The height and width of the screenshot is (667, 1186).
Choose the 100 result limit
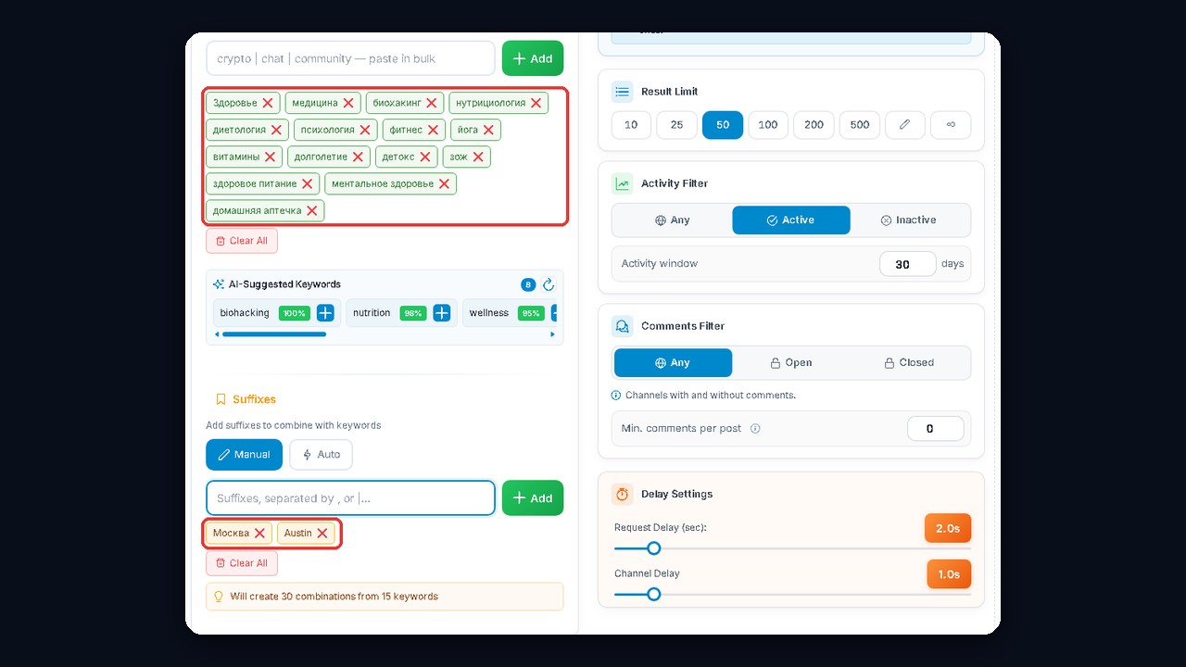pyautogui.click(x=768, y=125)
